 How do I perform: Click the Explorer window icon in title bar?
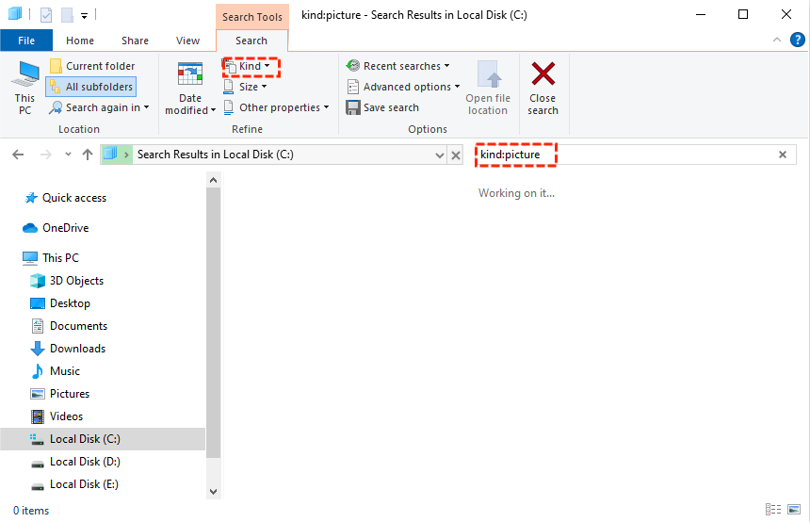tap(15, 14)
